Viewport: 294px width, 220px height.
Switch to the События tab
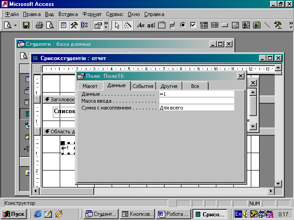pos(143,86)
